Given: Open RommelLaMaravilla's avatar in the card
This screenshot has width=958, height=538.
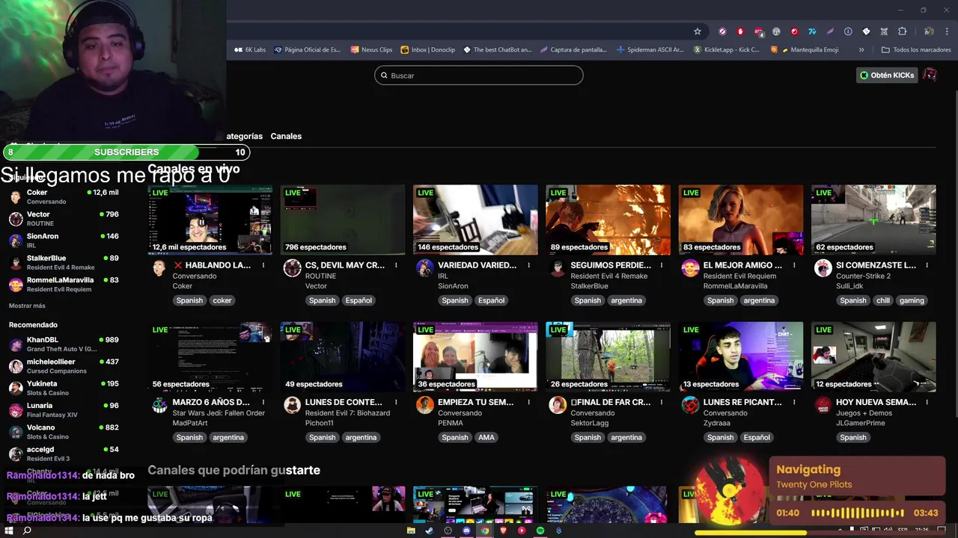Looking at the screenshot, I should 690,269.
